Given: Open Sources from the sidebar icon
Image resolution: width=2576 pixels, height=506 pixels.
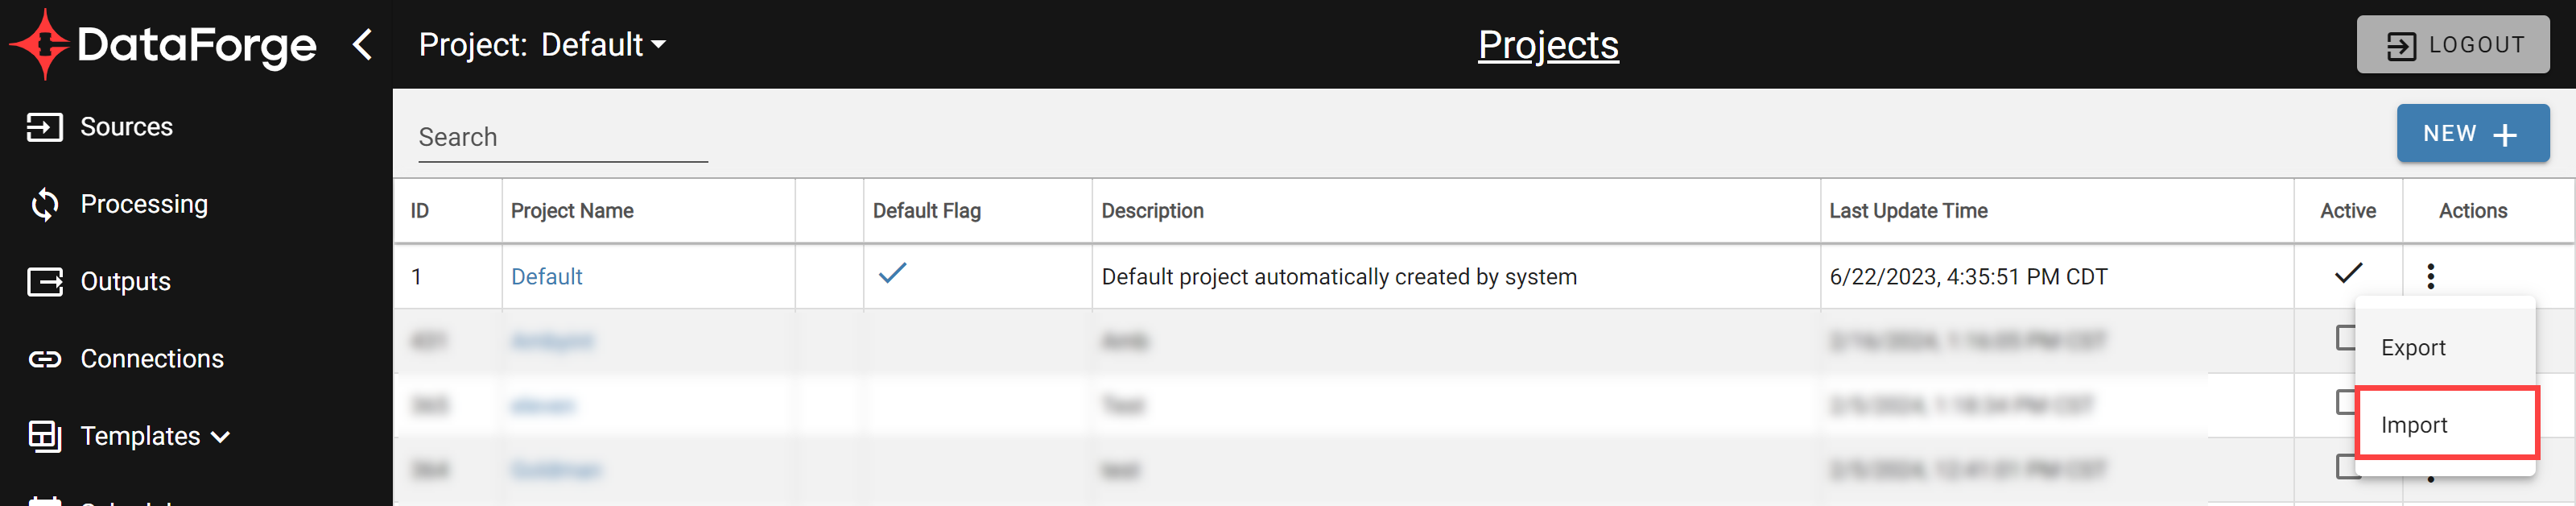Looking at the screenshot, I should (x=44, y=127).
